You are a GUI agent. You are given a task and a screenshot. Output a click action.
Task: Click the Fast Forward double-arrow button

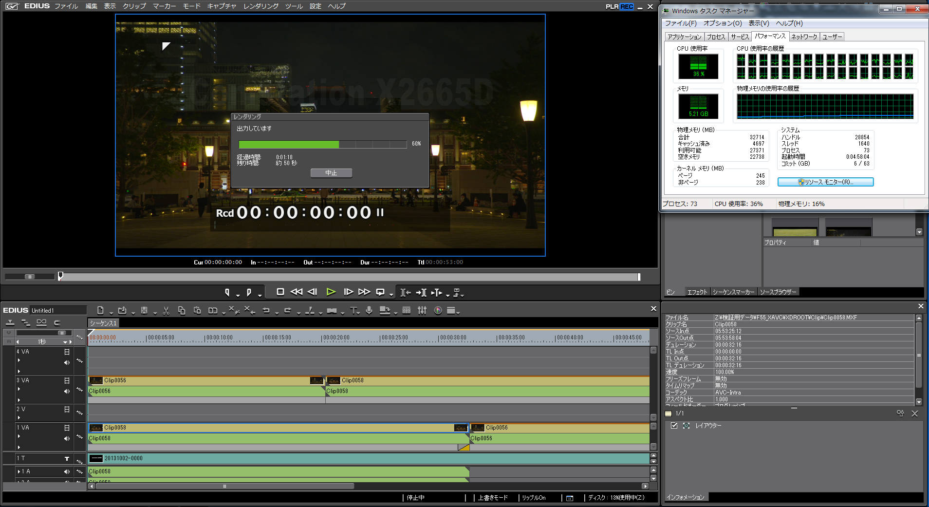[364, 292]
